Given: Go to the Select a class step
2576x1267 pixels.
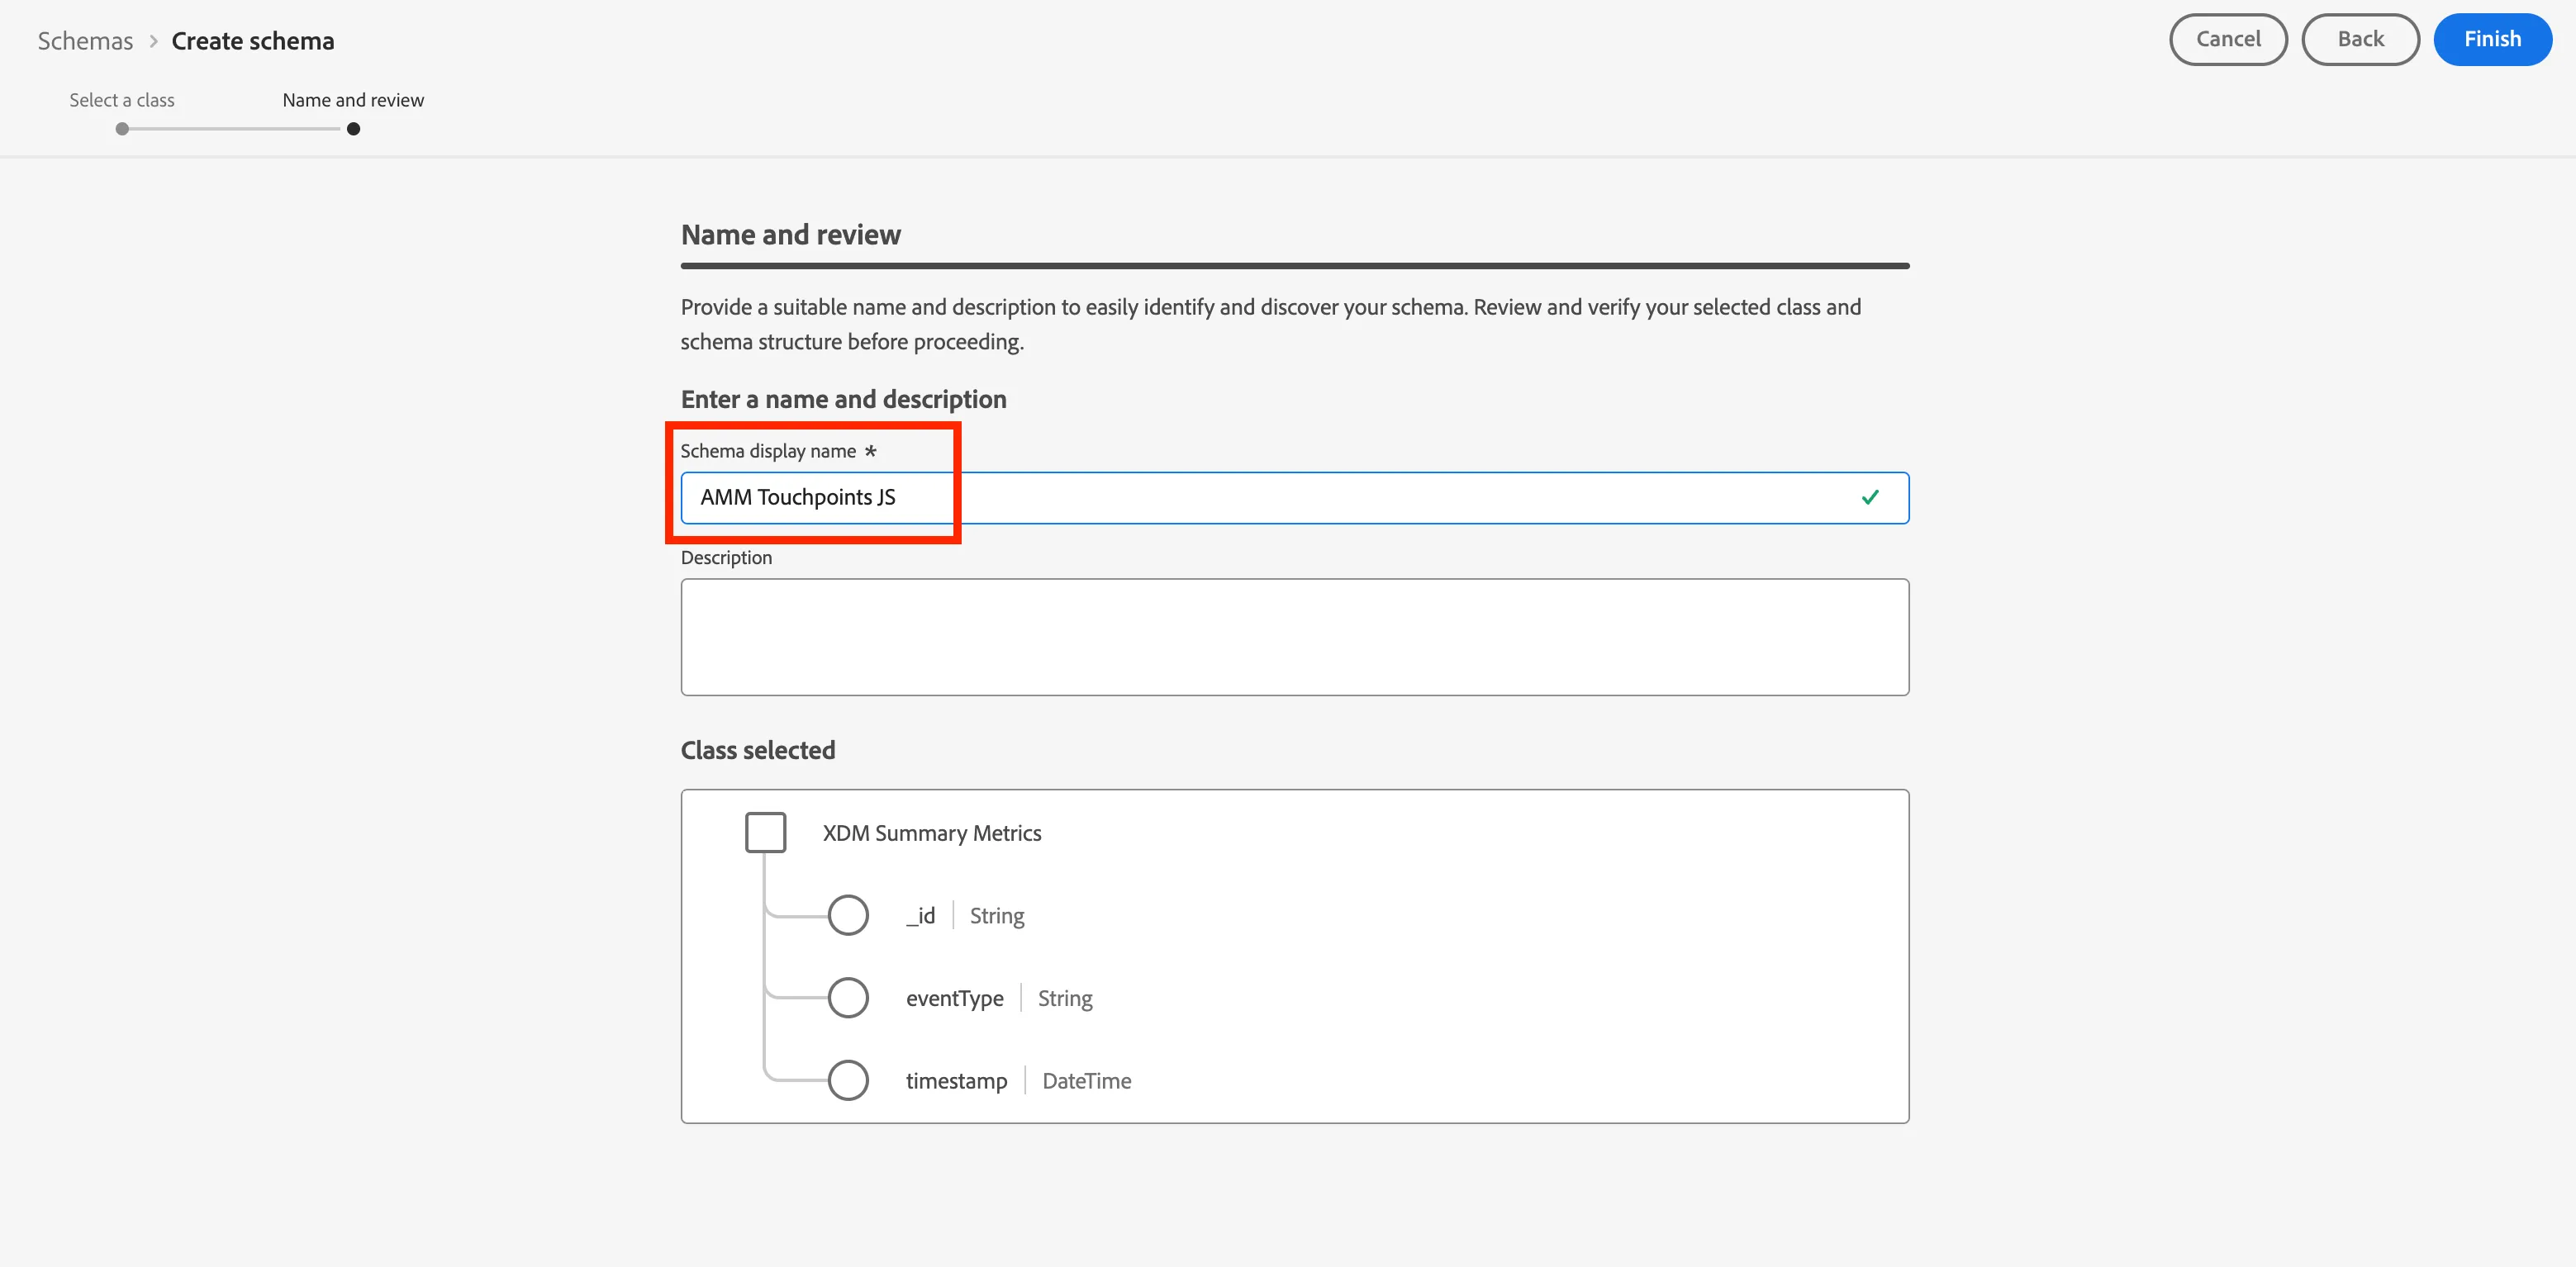Looking at the screenshot, I should pyautogui.click(x=122, y=100).
